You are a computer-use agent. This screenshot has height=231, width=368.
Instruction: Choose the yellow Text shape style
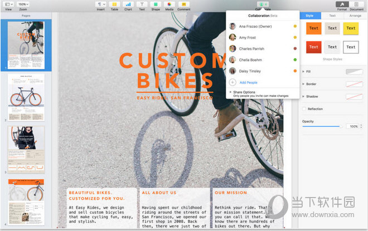coord(351,28)
